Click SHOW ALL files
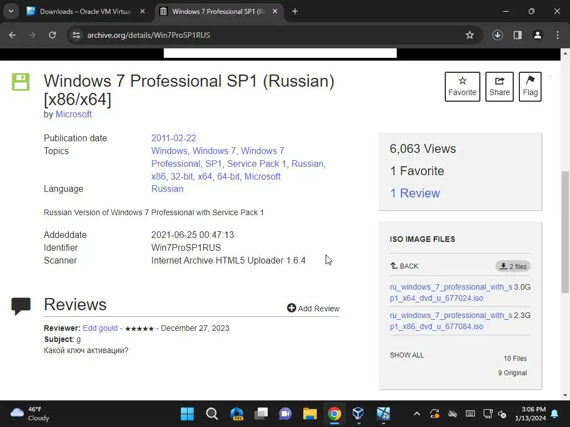 tap(407, 355)
